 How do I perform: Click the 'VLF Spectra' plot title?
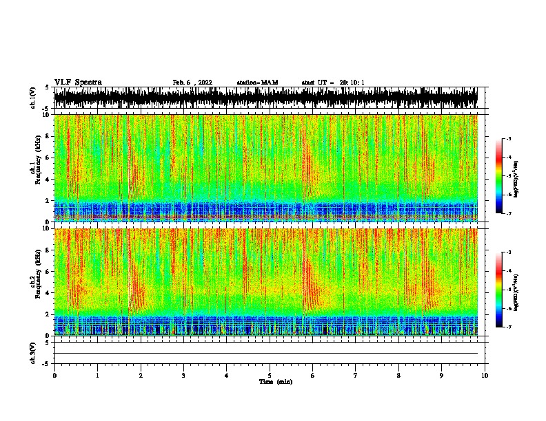(78, 83)
